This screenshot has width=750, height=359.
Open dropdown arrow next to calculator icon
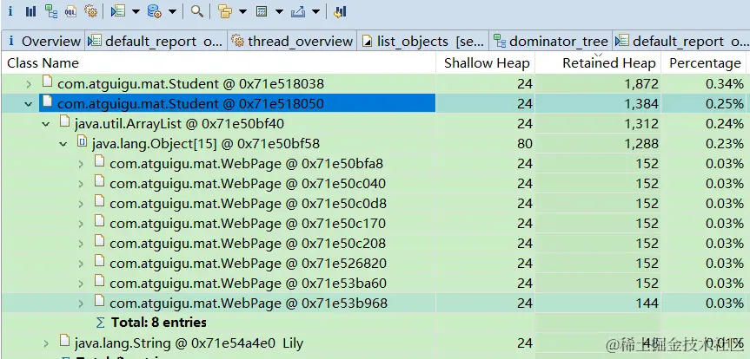(x=279, y=11)
